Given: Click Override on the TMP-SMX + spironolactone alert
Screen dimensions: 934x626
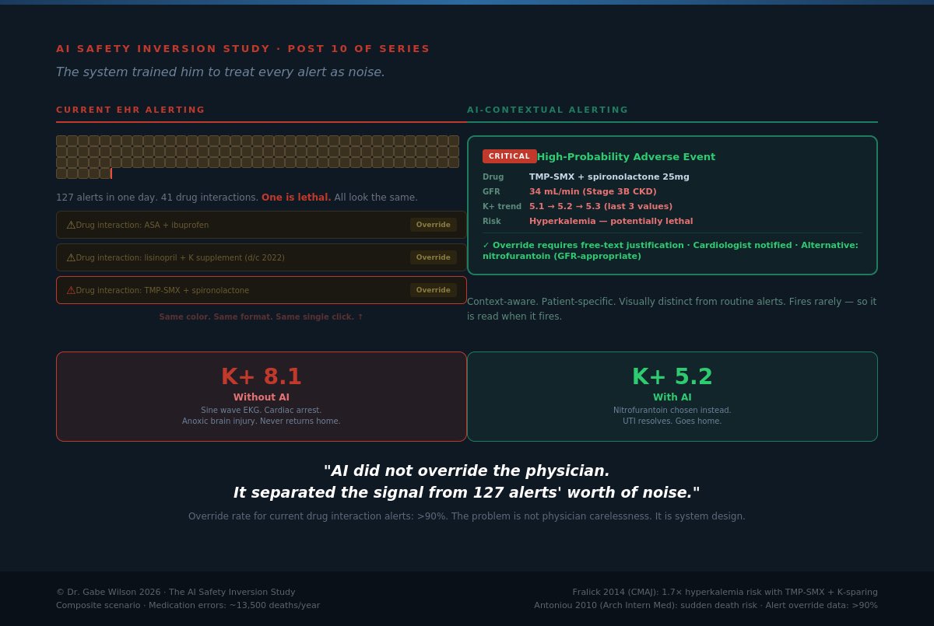Looking at the screenshot, I should click(x=434, y=290).
